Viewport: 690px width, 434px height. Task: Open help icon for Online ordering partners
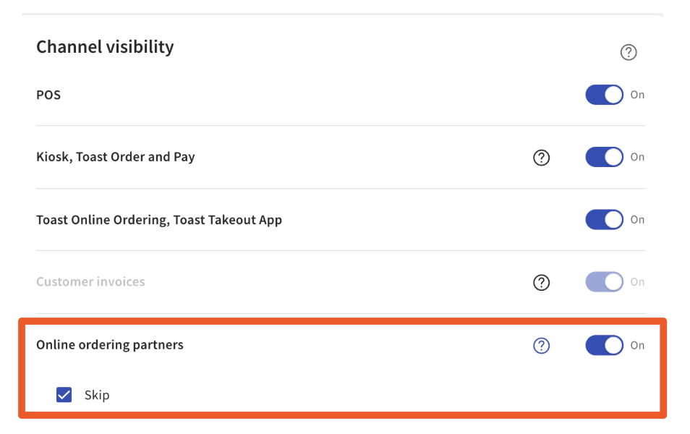[x=541, y=346]
